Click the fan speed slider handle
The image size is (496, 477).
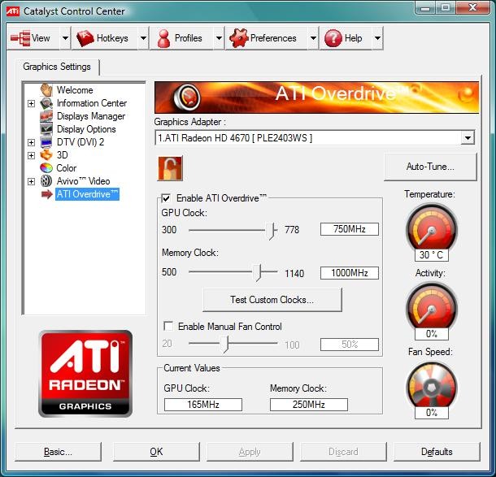pos(224,344)
